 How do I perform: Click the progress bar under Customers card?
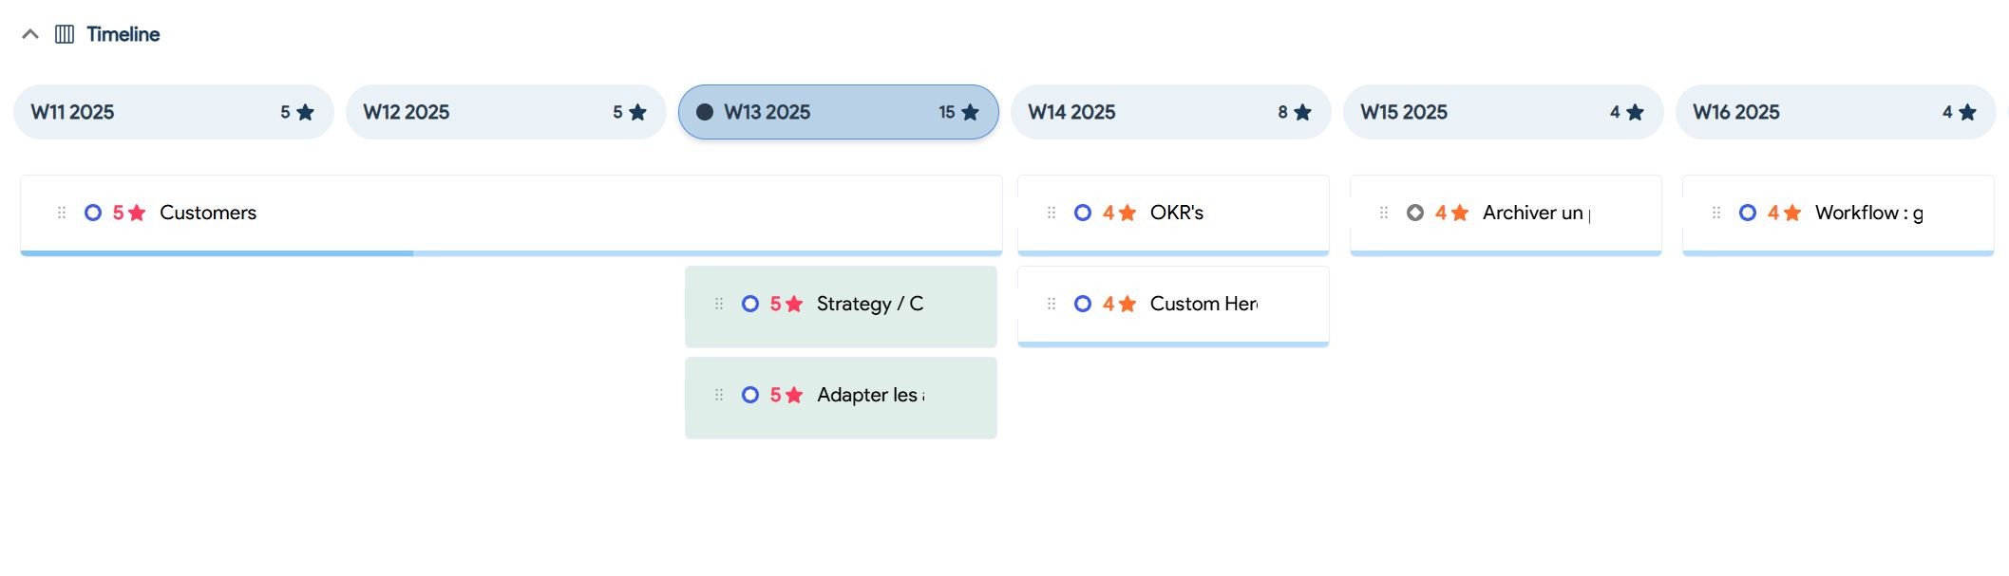(511, 253)
